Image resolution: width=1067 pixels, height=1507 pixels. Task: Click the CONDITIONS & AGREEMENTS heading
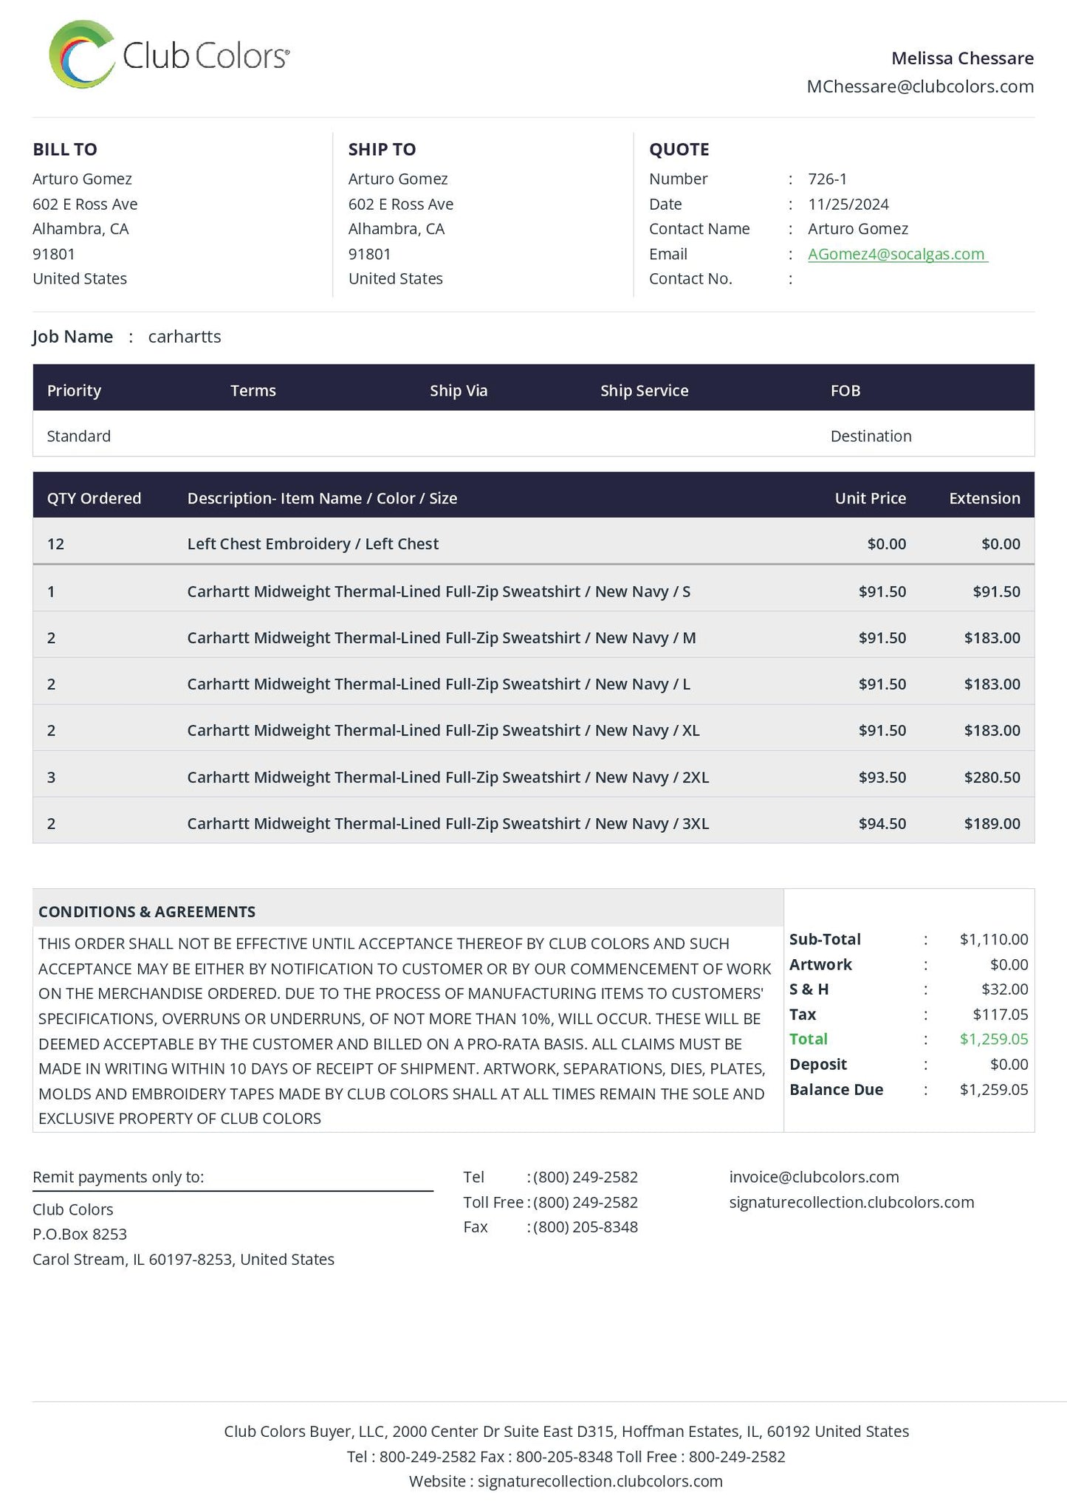tap(147, 912)
